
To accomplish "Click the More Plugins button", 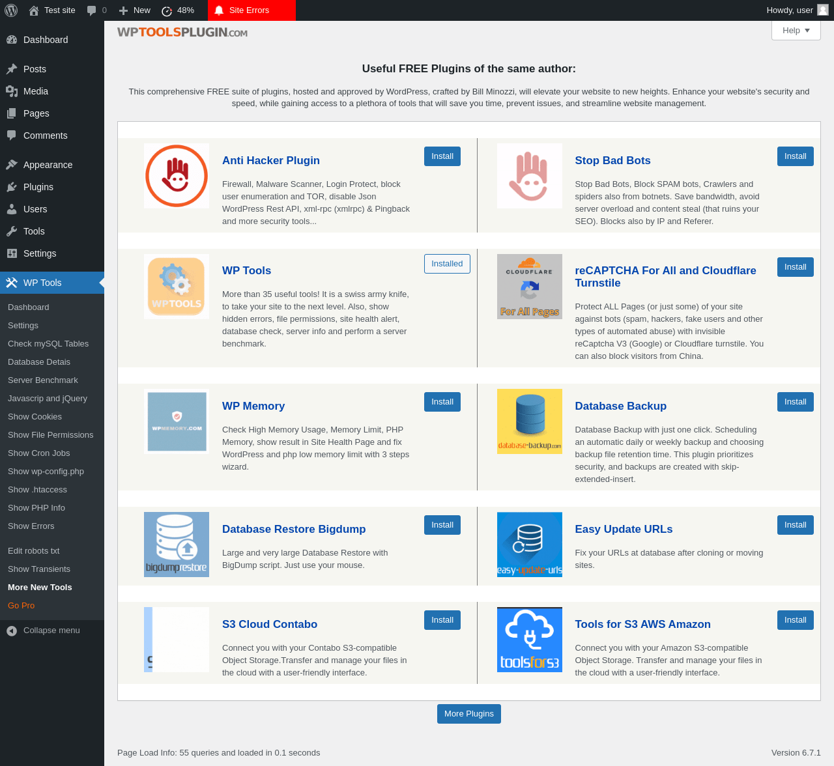I will tap(469, 714).
